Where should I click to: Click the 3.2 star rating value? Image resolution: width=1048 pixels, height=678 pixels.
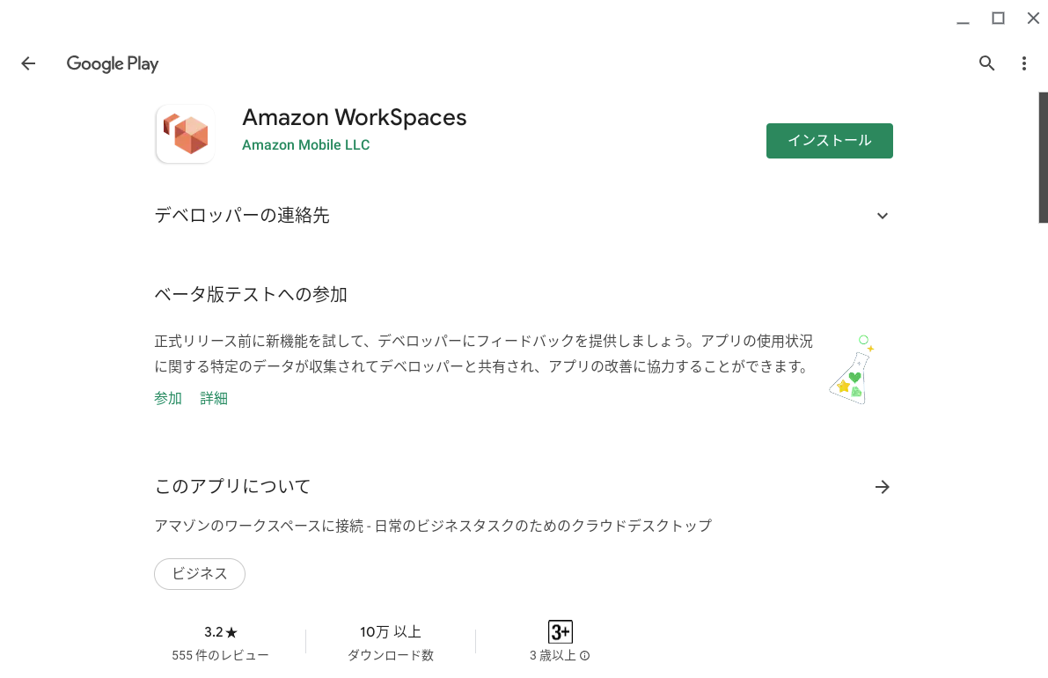(x=220, y=630)
